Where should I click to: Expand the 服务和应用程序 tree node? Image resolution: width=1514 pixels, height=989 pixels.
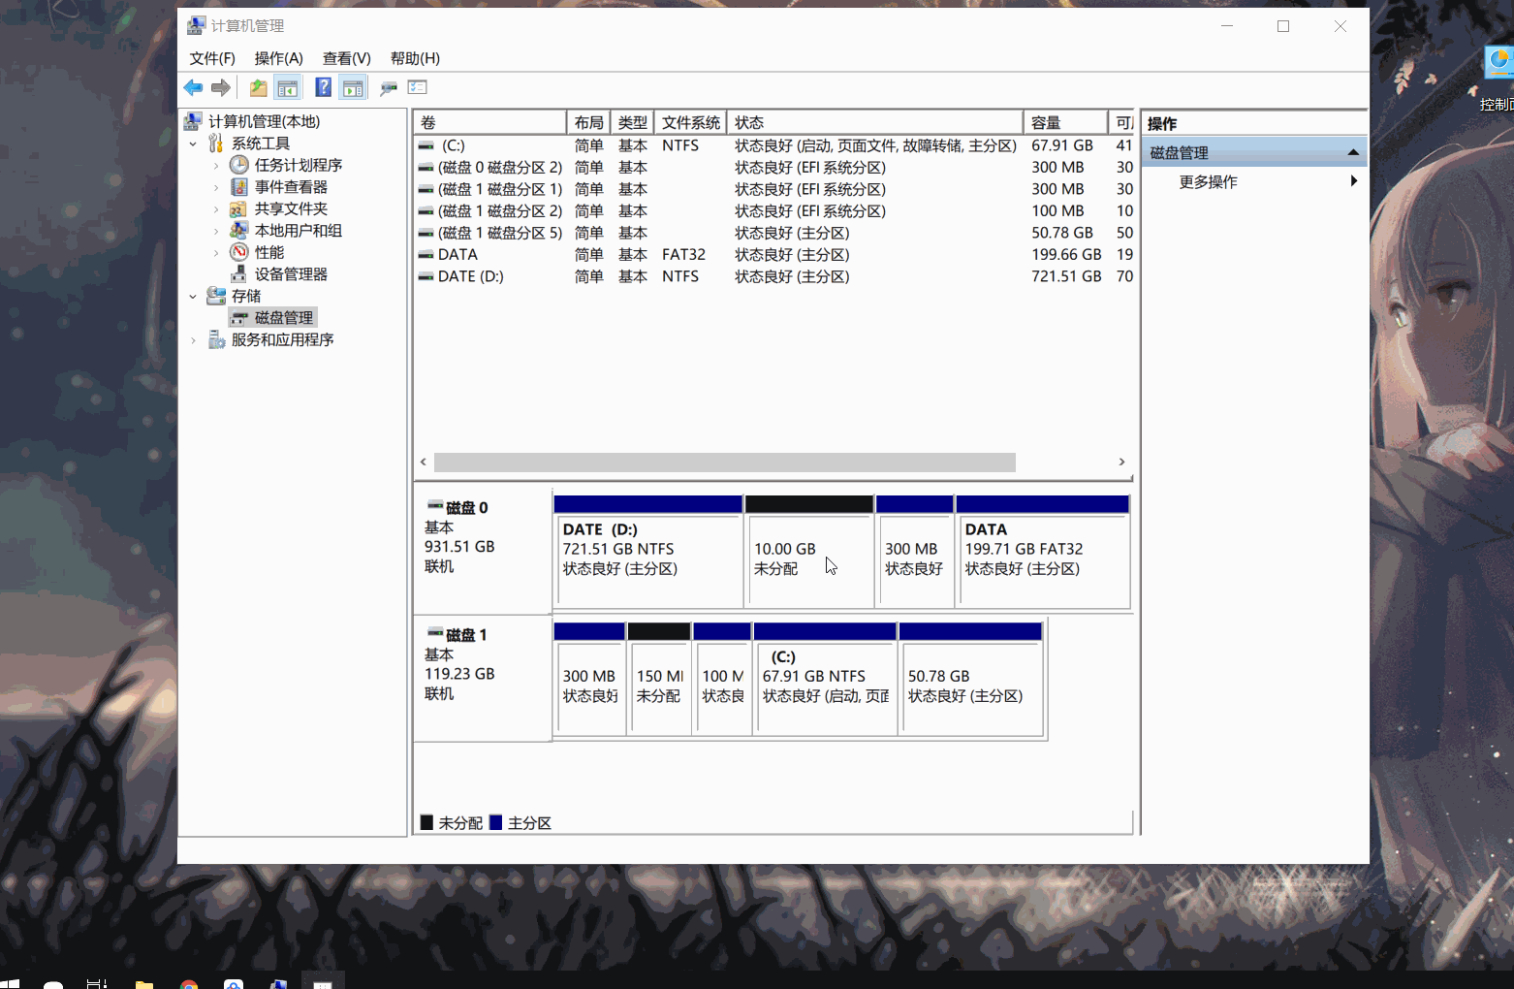tap(193, 340)
